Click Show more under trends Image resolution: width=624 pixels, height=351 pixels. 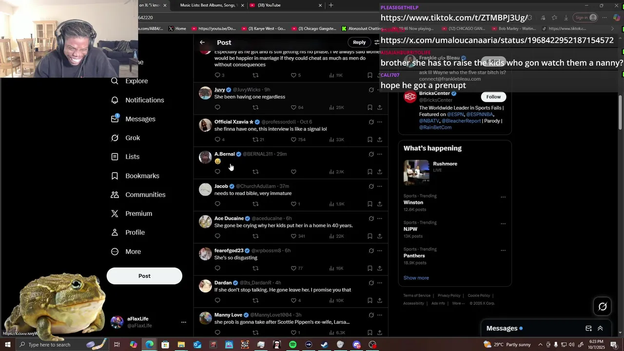click(x=416, y=278)
